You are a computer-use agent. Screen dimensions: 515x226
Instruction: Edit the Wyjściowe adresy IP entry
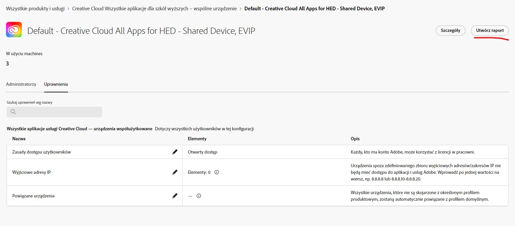click(x=175, y=172)
